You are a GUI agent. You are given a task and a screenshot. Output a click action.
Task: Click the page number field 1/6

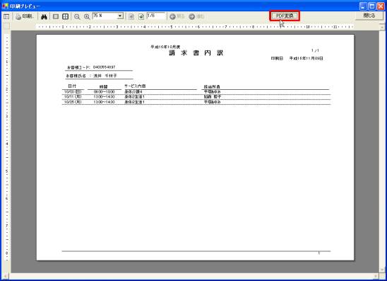[156, 16]
